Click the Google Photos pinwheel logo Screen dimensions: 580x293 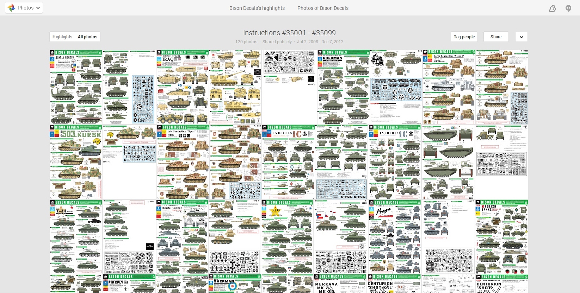pos(12,8)
